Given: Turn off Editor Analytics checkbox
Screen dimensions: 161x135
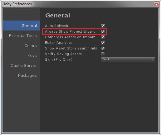Looking at the screenshot, I should [x=103, y=43].
